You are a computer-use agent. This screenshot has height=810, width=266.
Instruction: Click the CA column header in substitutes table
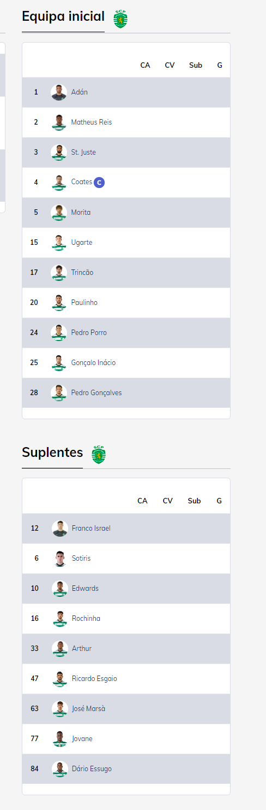click(142, 501)
